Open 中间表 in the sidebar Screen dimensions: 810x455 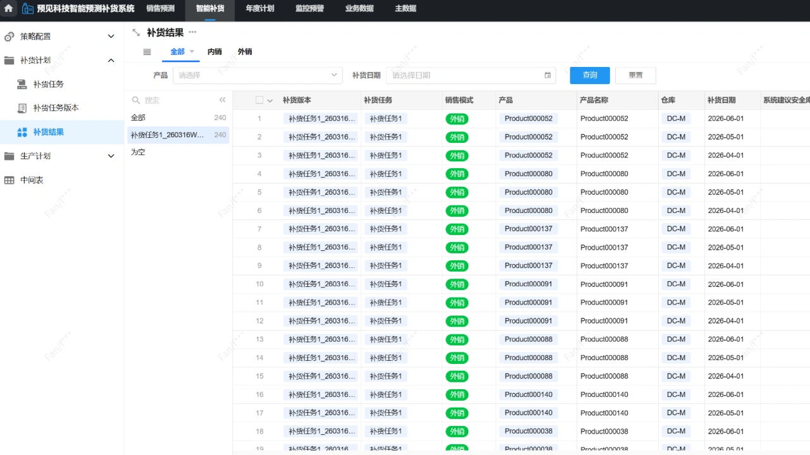pos(32,180)
